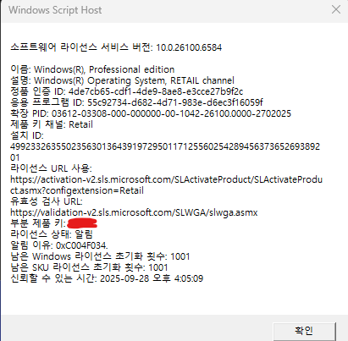The image size is (348, 341).
Task: Click the validation-v2.sls.microsoft.com URL text
Action: point(134,212)
